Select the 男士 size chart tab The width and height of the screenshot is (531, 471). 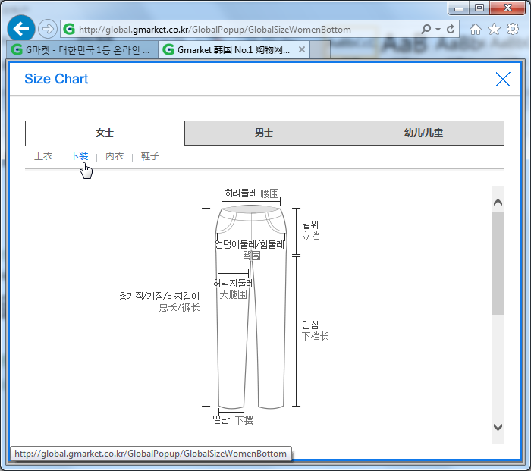(264, 133)
